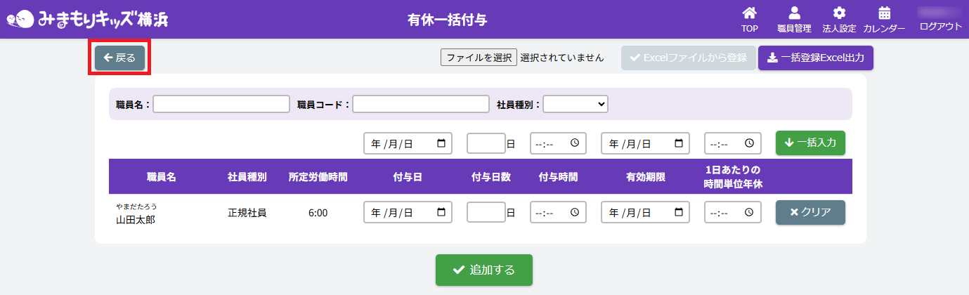This screenshot has width=969, height=295.
Task: Click the green 一括入力 button
Action: [810, 143]
